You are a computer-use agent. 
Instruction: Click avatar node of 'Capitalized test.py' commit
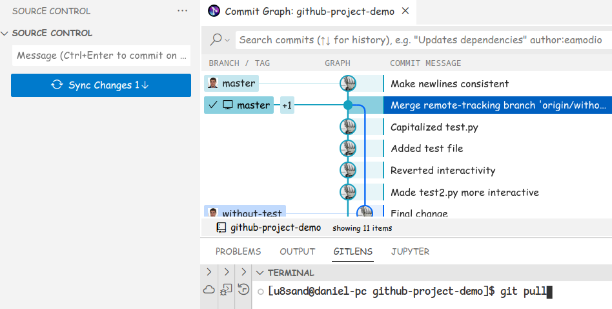pos(348,127)
